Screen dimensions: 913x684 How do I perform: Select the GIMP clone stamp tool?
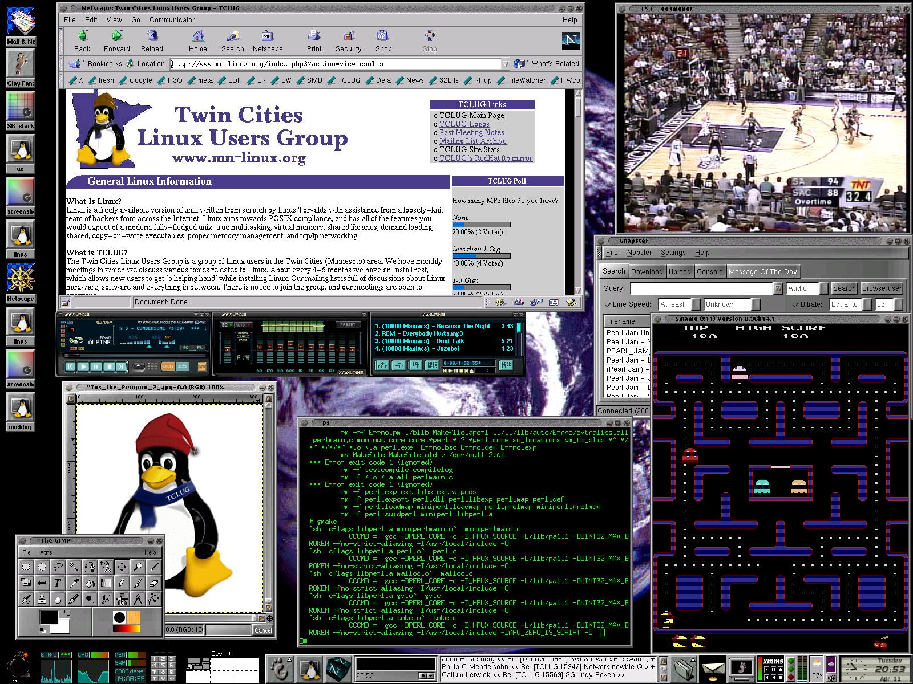42,599
